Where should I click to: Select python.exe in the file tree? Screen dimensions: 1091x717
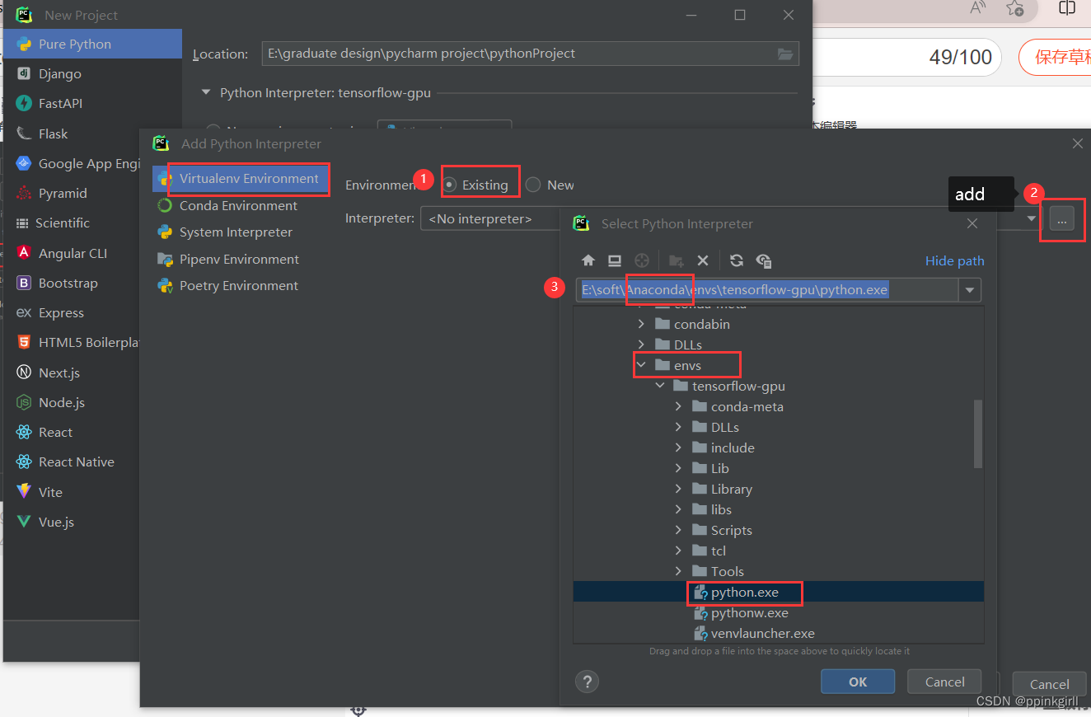(779, 592)
